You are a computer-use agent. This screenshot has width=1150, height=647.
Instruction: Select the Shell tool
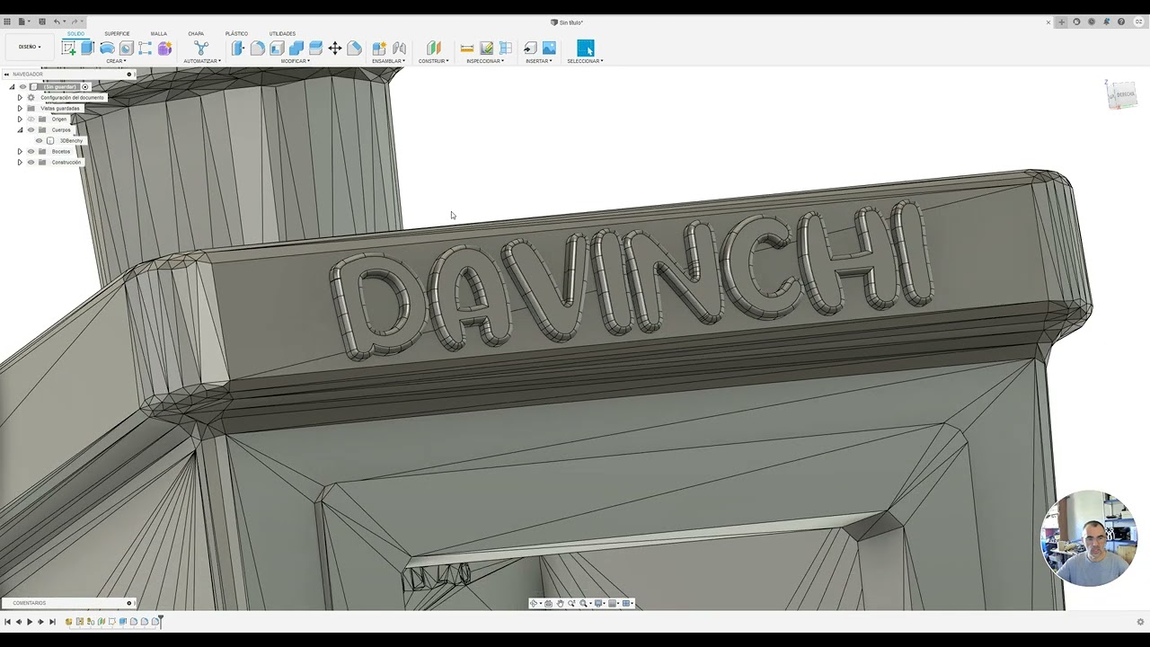(x=277, y=48)
